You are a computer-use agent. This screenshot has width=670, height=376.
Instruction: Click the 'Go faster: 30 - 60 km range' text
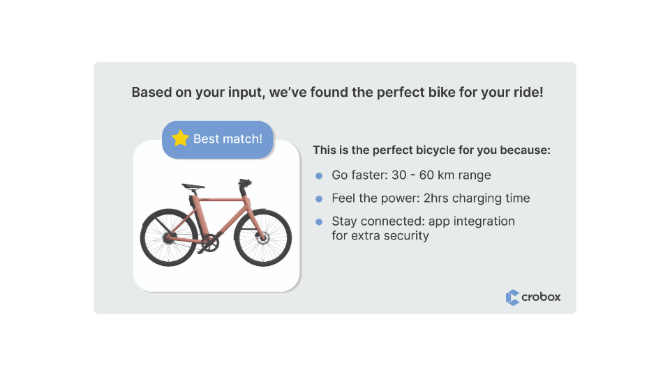(411, 175)
